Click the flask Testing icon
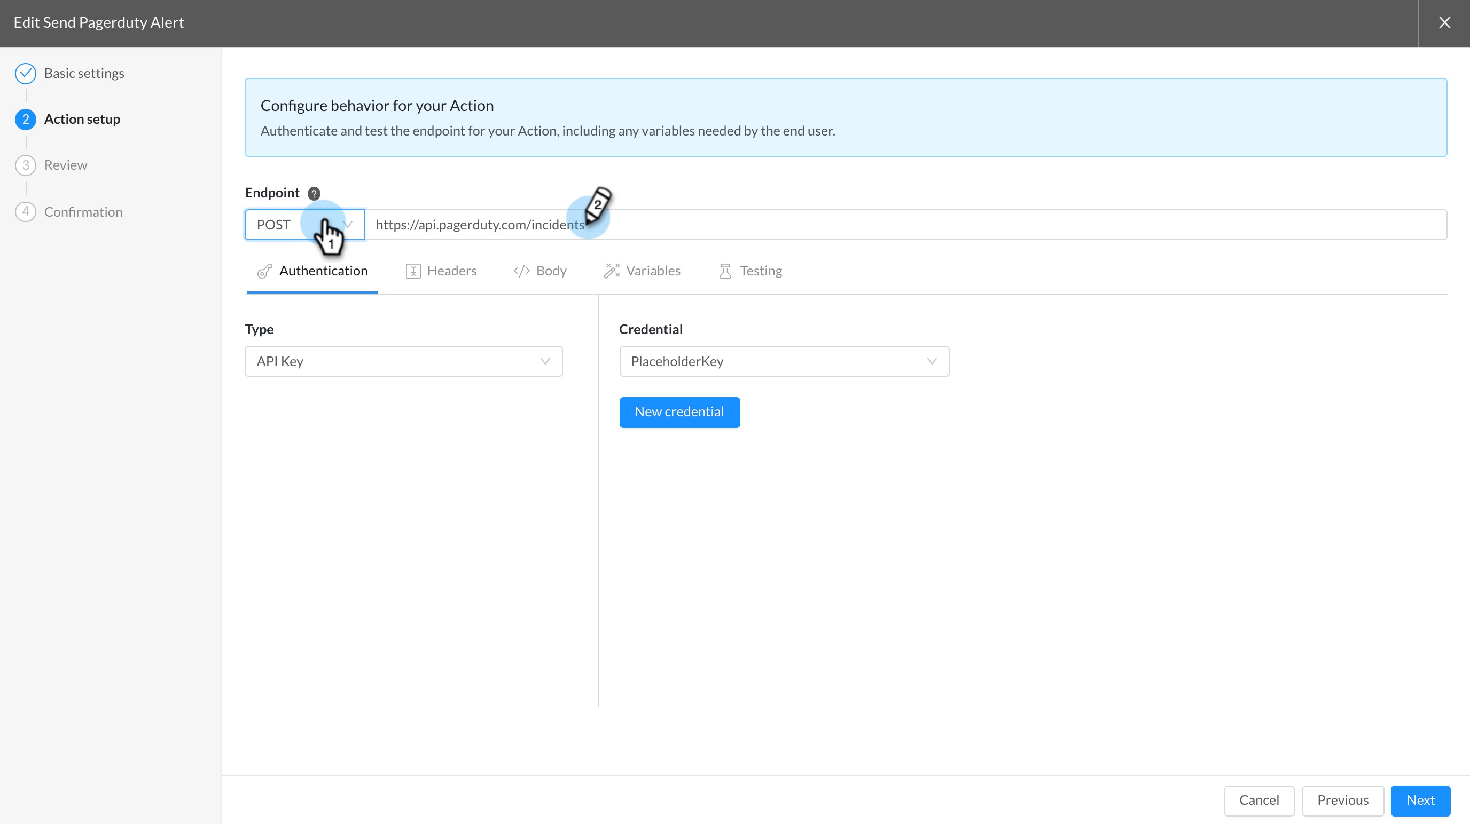 click(x=725, y=271)
